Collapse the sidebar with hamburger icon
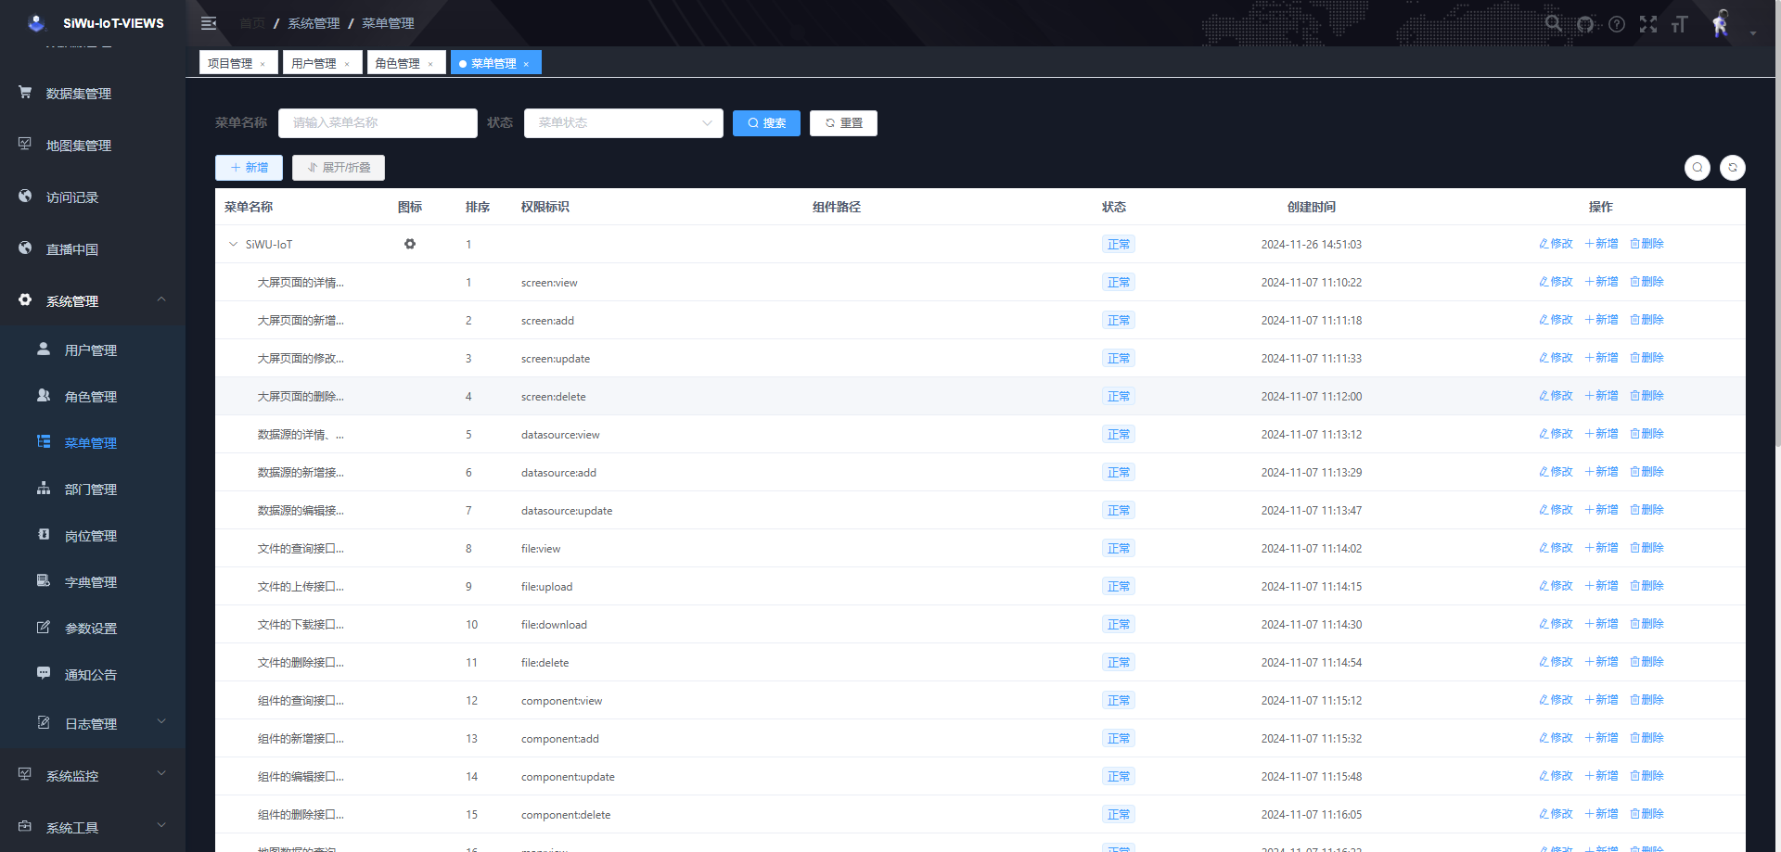 [x=209, y=23]
